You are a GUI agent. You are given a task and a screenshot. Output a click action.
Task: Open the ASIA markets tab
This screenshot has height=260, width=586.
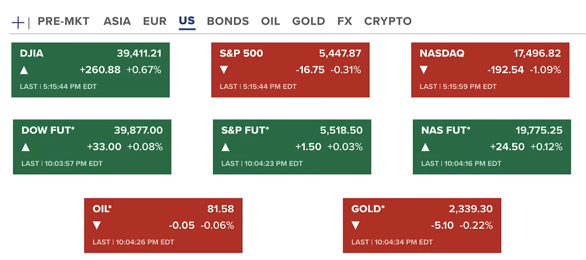117,22
